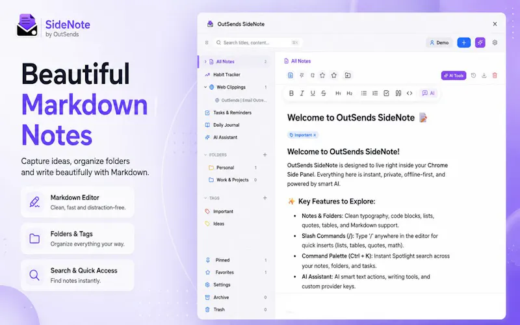Toggle bold formatting in the editor toolbar

point(291,93)
